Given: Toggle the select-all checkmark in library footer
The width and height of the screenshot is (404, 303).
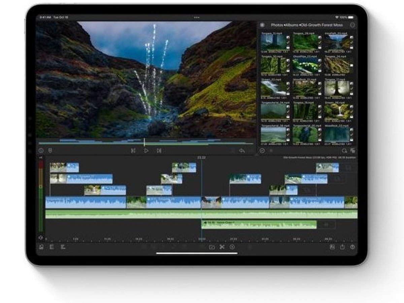Looking at the screenshot, I should coord(263,151).
